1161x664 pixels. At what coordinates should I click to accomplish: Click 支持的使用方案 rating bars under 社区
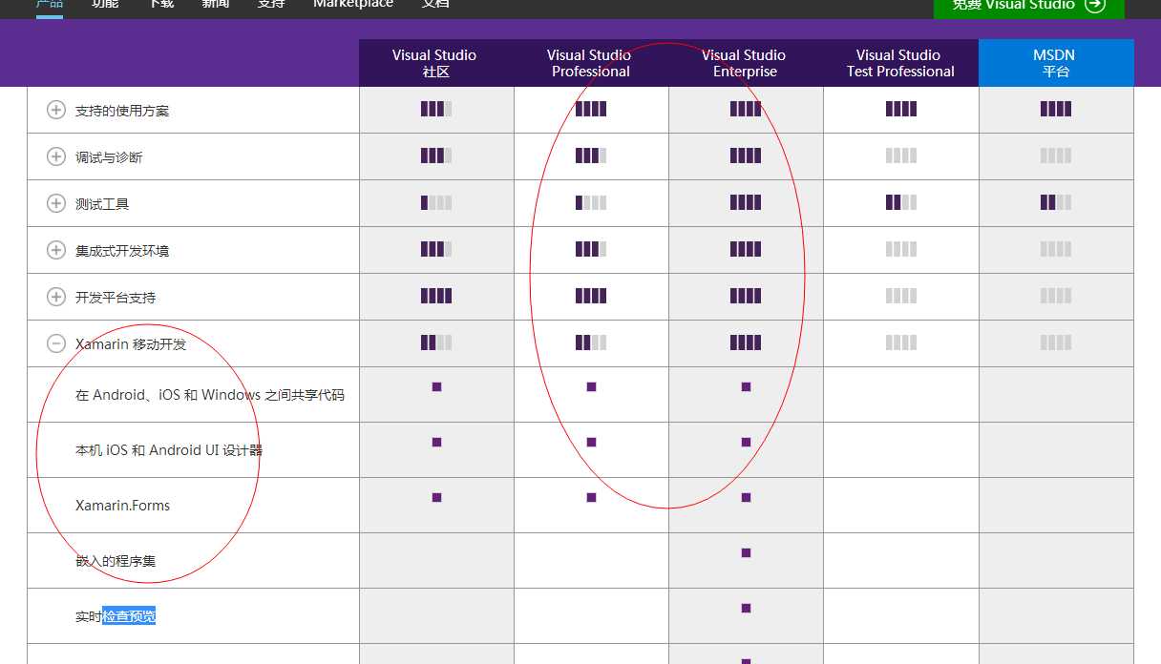pyautogui.click(x=436, y=109)
